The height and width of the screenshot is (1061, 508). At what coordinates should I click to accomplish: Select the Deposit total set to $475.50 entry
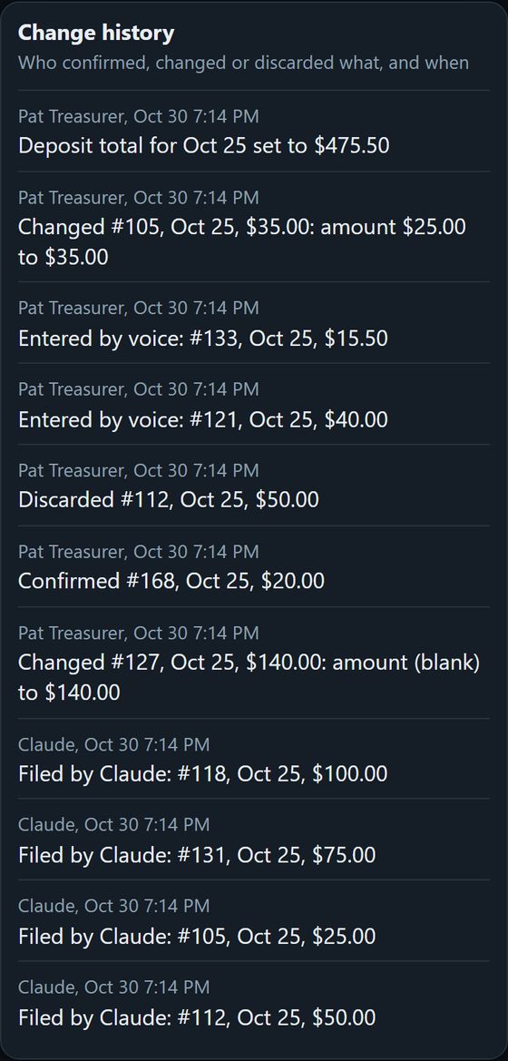pos(254,131)
